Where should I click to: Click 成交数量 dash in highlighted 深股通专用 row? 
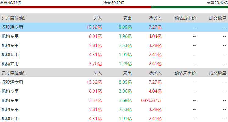tap(224, 27)
